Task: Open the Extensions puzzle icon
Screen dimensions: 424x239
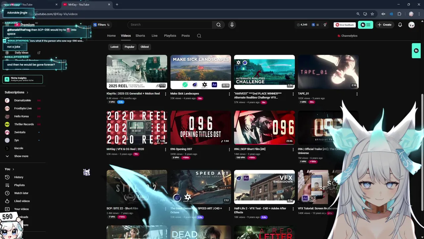Action: (399, 14)
